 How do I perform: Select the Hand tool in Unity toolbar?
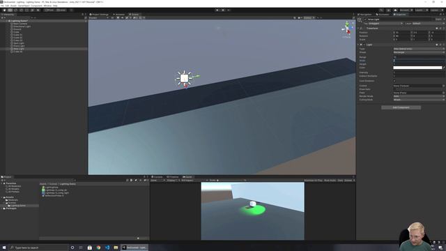pos(5,10)
